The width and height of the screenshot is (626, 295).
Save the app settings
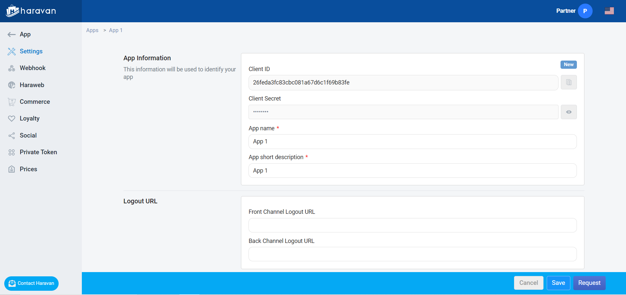(558, 283)
